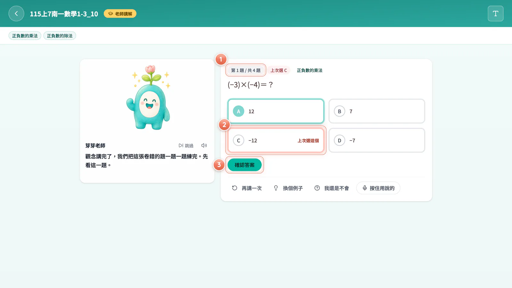Click the 上次選 C badge
The width and height of the screenshot is (512, 288).
point(279,70)
